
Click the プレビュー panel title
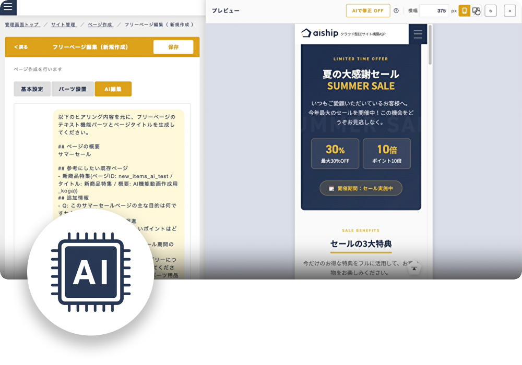[226, 10]
